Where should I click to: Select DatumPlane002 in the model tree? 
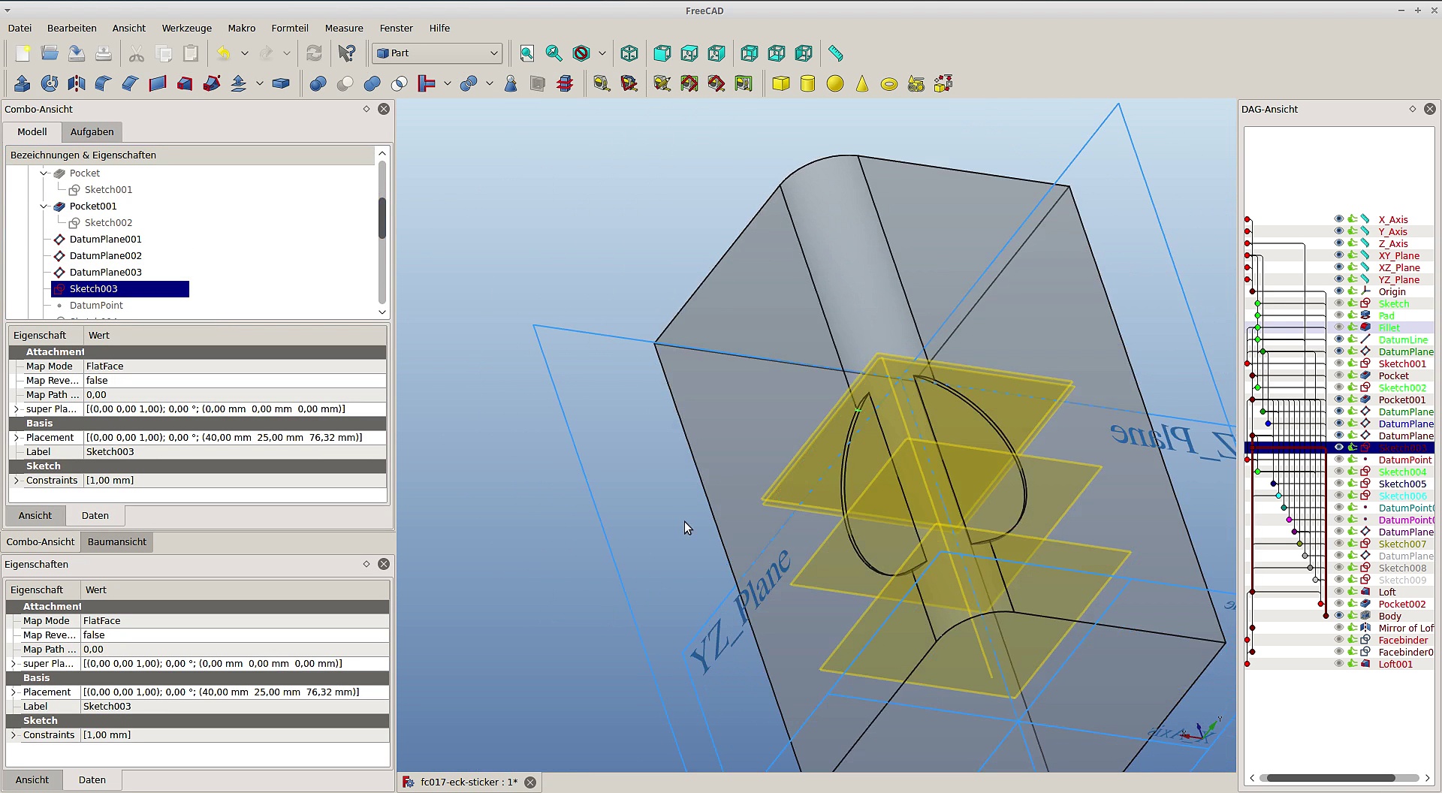105,256
